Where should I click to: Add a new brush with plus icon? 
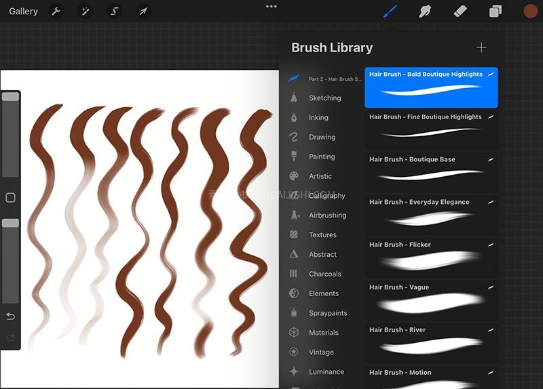tap(481, 47)
